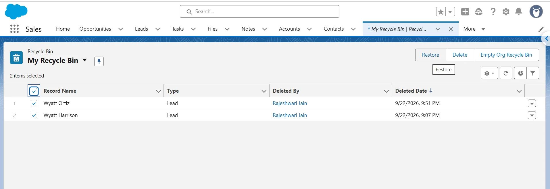Open the Help question mark icon

pos(493,11)
